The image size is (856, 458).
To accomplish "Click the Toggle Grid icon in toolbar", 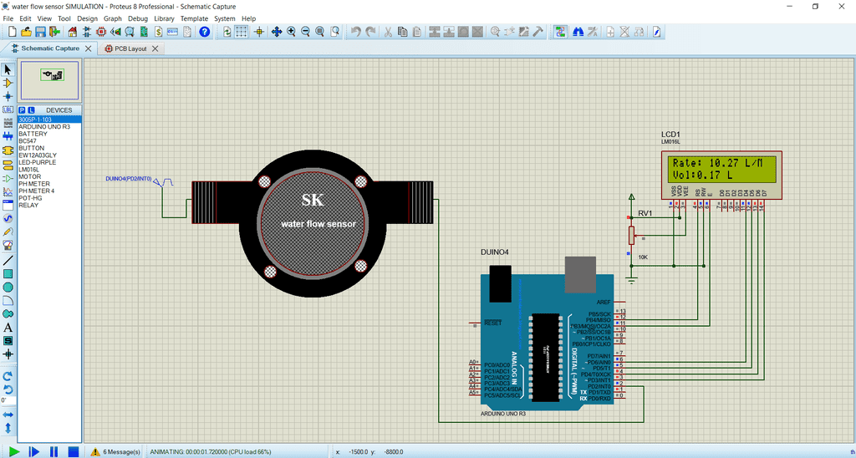I will pos(241,32).
